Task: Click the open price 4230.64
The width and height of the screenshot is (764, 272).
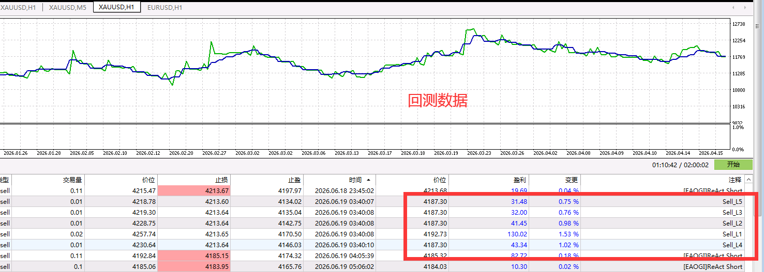Action: coord(144,245)
